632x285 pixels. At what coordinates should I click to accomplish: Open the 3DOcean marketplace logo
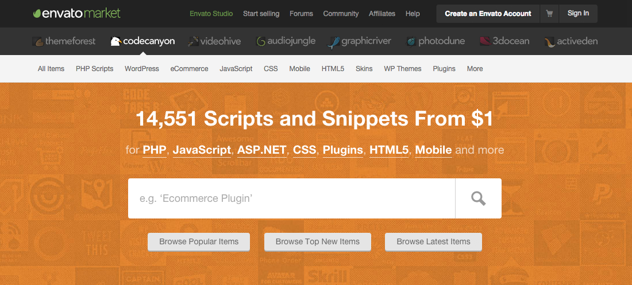coord(503,41)
